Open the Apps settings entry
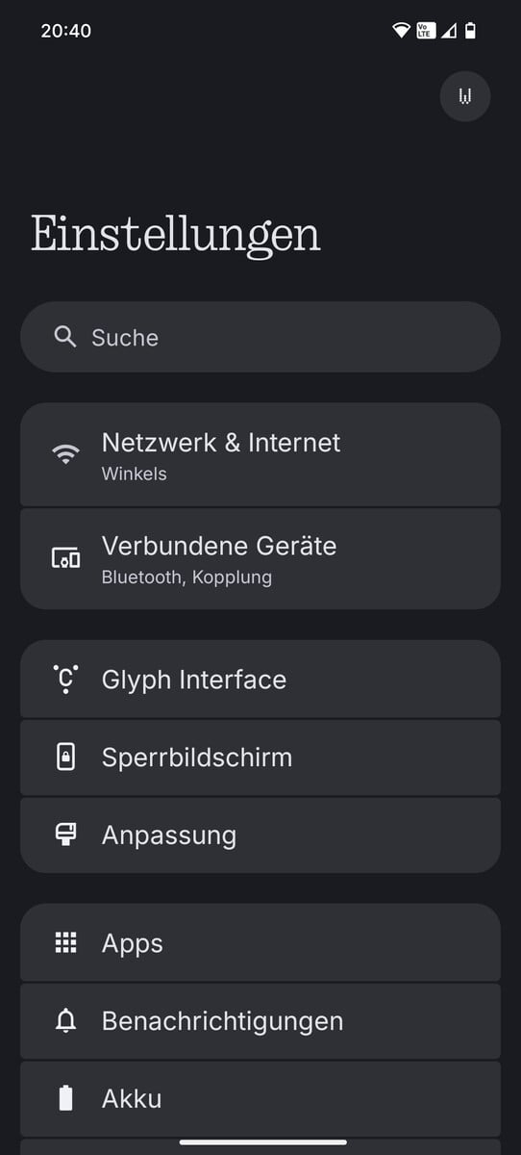Viewport: 521px width, 1155px height. (260, 943)
